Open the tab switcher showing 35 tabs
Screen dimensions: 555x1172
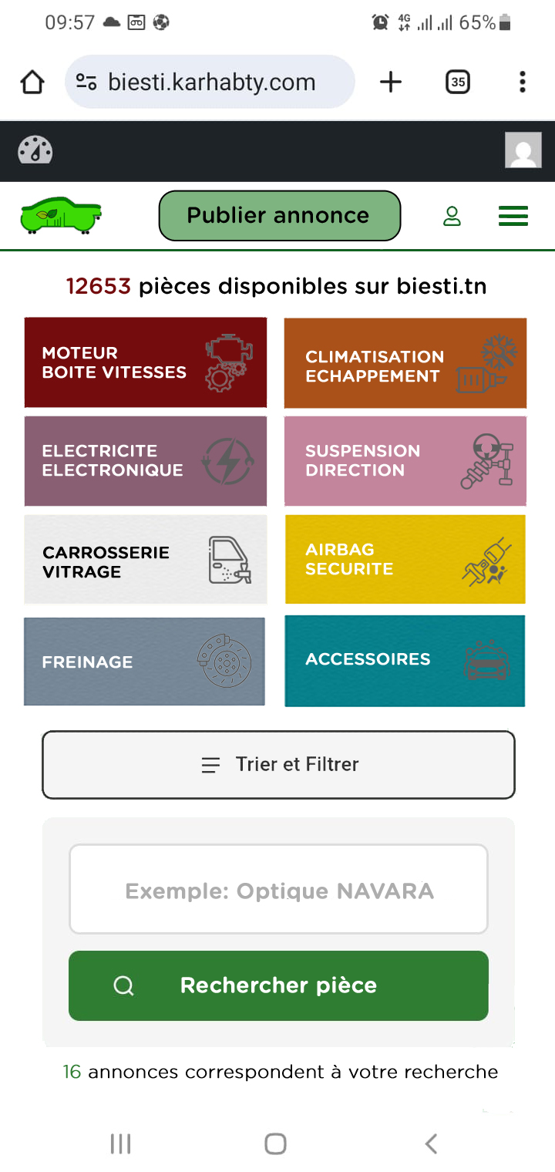458,82
